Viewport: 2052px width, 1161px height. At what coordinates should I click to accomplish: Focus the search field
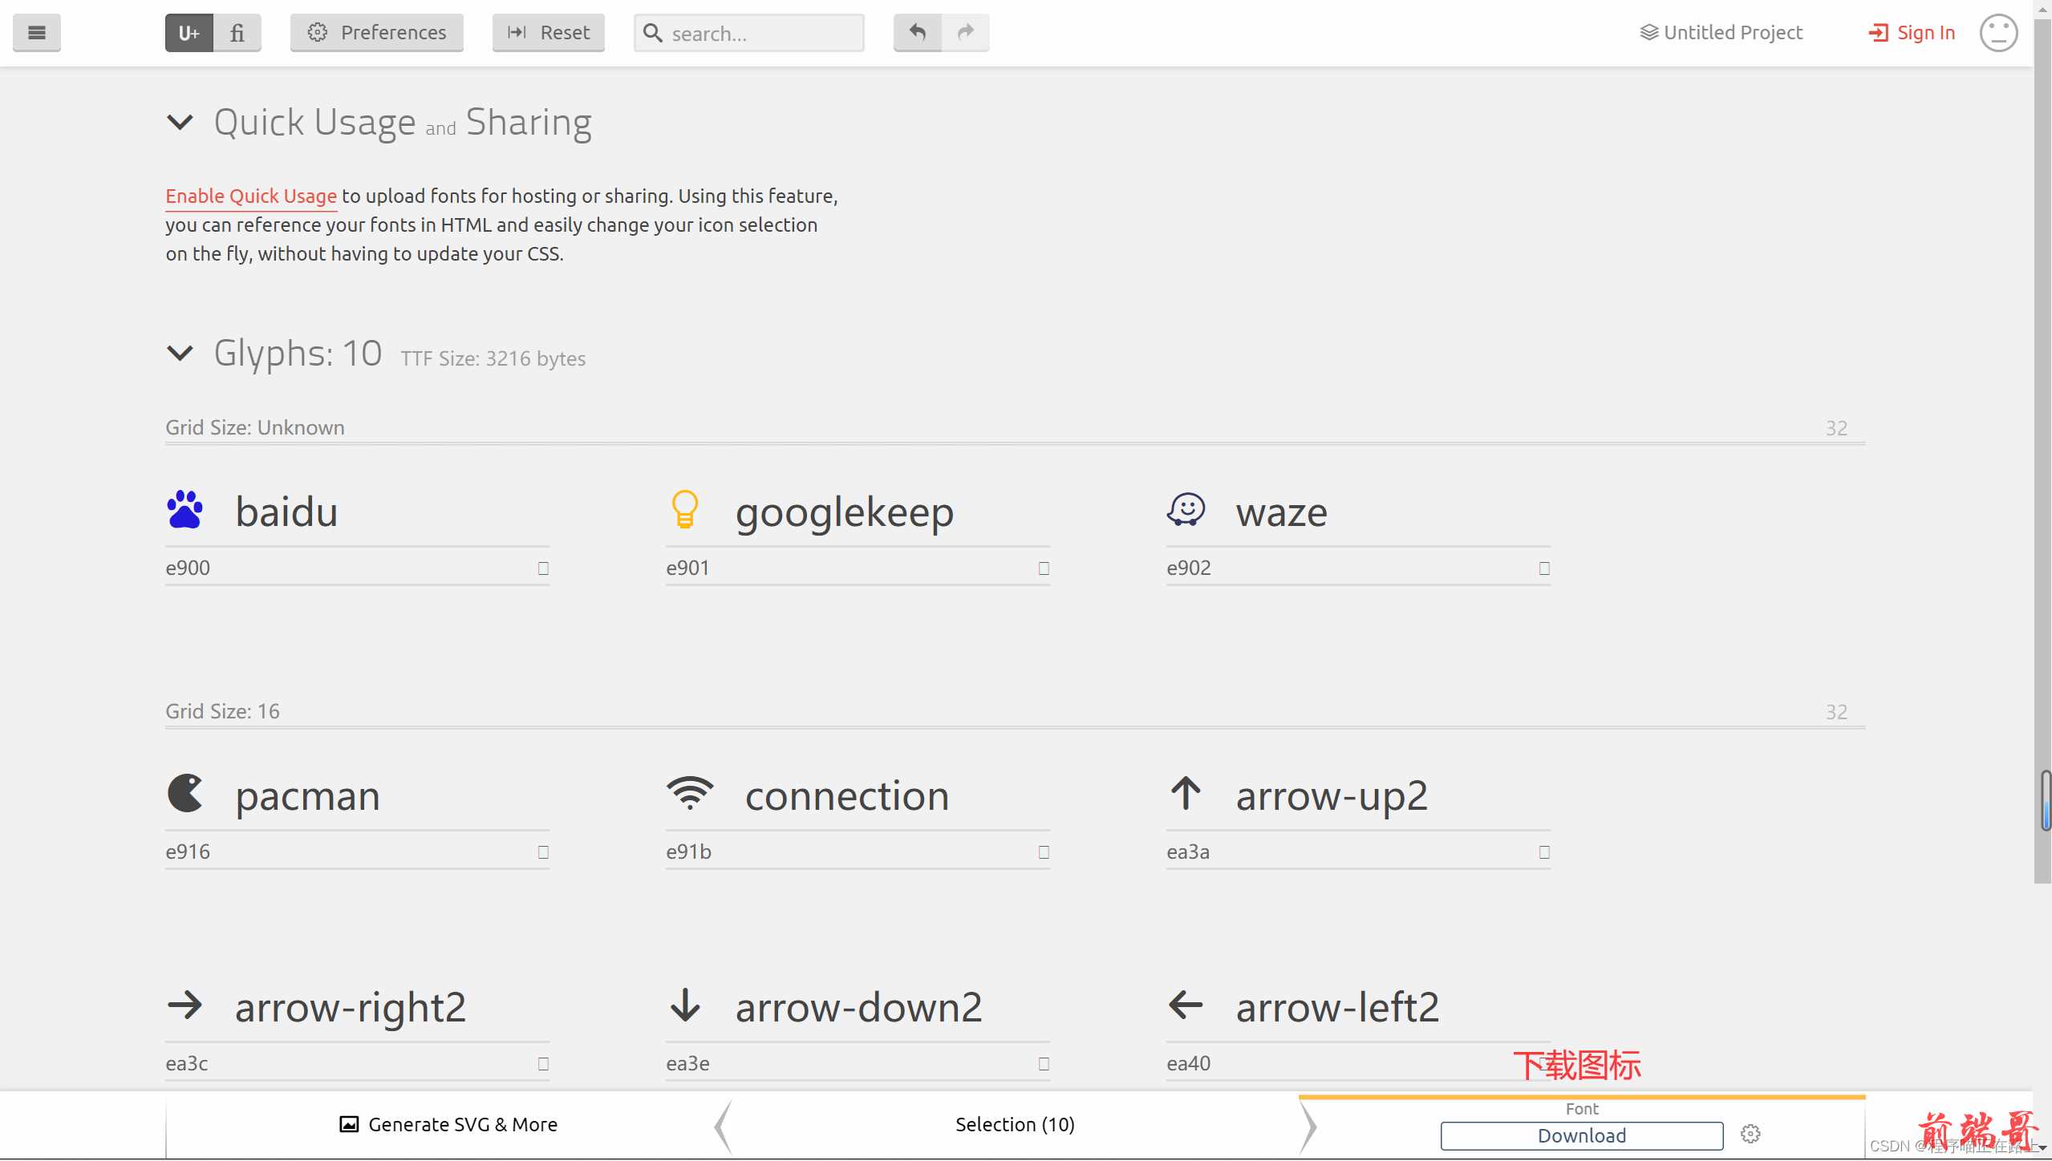[x=749, y=33]
